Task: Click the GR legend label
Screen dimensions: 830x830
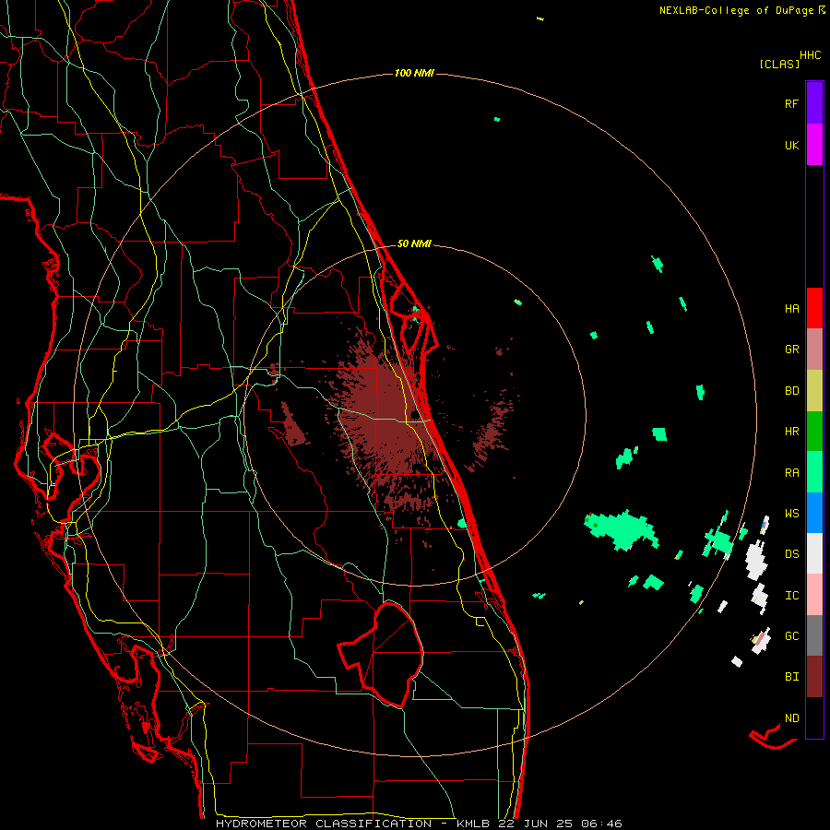Action: (x=791, y=350)
